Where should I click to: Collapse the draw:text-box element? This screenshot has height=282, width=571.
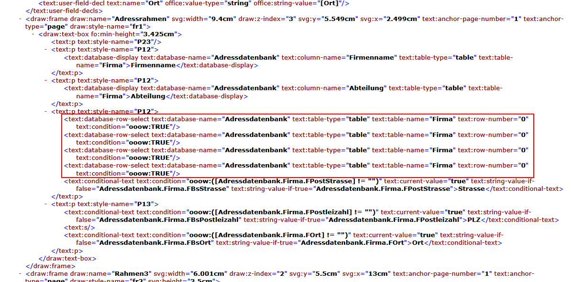pos(33,34)
